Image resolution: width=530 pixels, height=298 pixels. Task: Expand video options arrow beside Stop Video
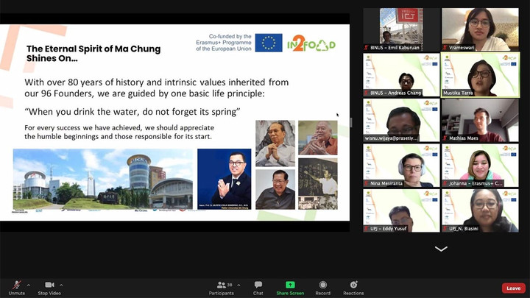(x=62, y=285)
